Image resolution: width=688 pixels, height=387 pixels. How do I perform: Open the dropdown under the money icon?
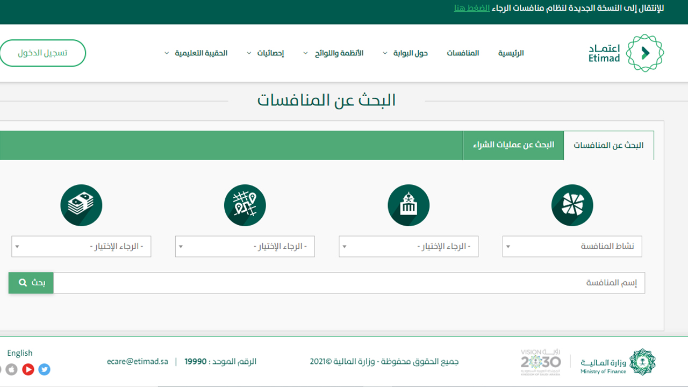pyautogui.click(x=81, y=247)
